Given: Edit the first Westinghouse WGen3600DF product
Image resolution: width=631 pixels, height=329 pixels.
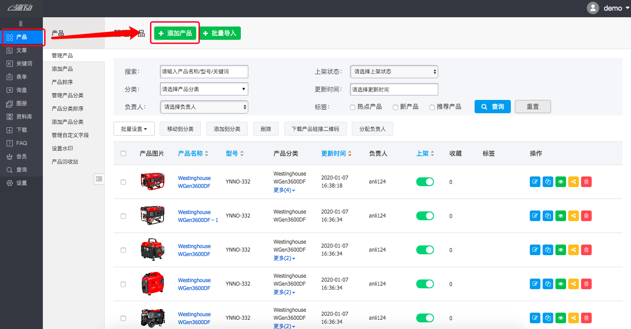Looking at the screenshot, I should click(535, 181).
